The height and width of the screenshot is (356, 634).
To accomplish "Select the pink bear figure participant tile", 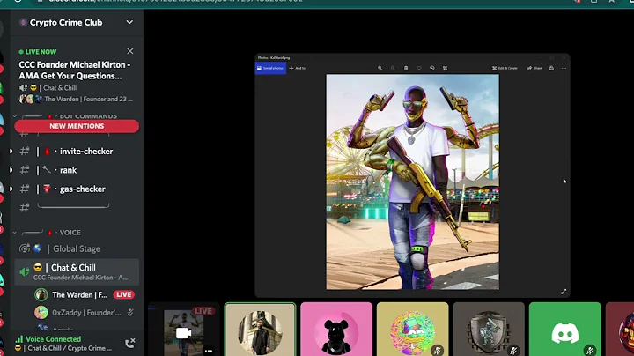I will (336, 330).
